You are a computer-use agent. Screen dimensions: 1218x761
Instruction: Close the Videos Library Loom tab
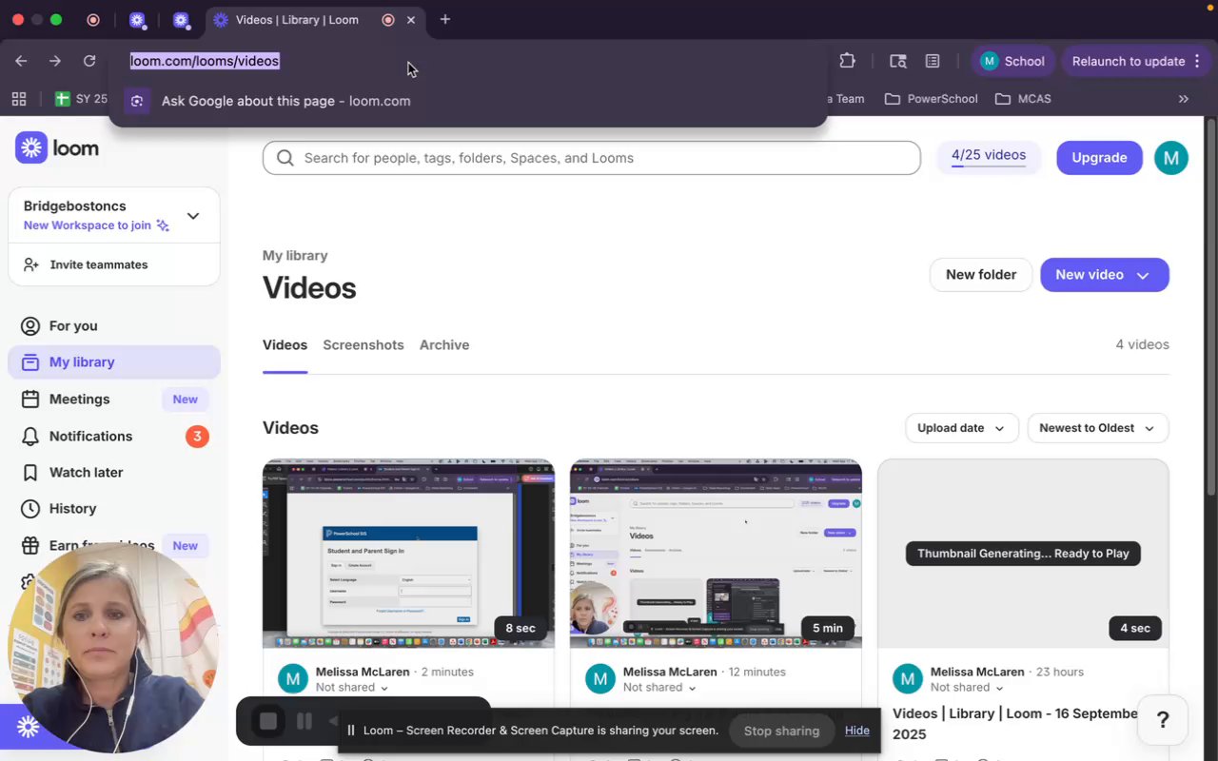click(x=411, y=20)
